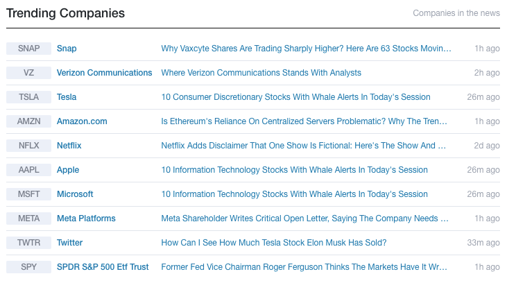Click the '26m ago' timestamp on Microsoft row

click(x=483, y=194)
